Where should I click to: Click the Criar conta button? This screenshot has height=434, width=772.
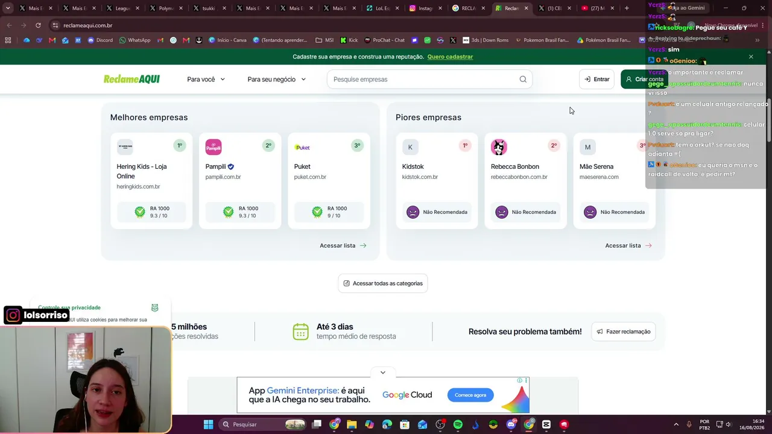pyautogui.click(x=644, y=79)
